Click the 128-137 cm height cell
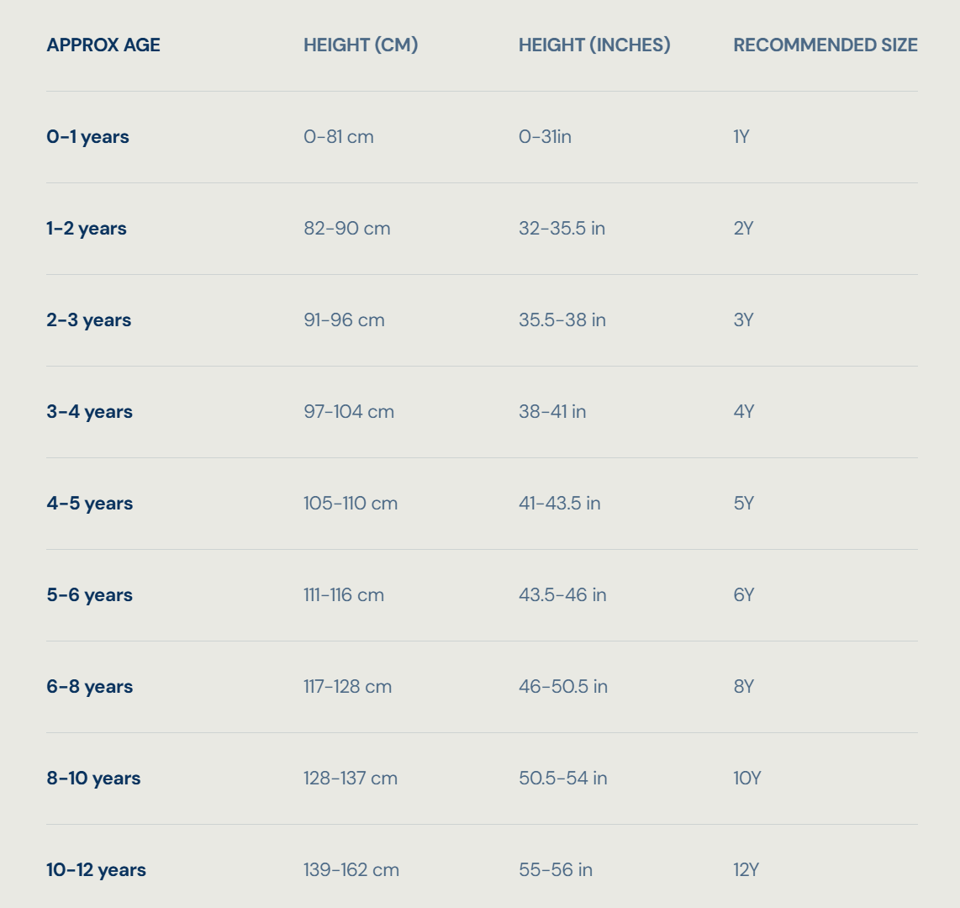The height and width of the screenshot is (908, 960). 351,779
